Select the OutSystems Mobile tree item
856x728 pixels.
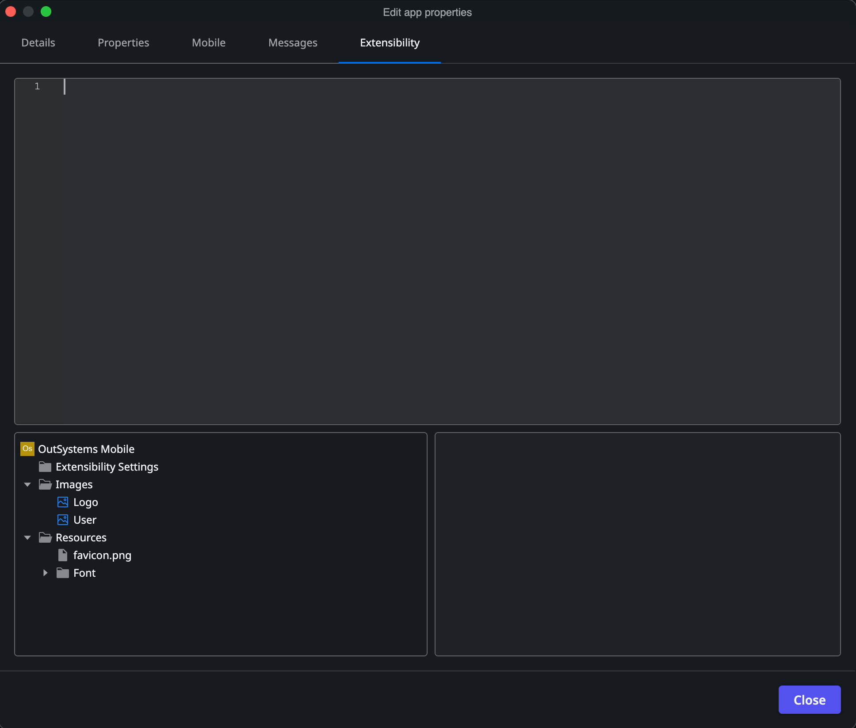tap(86, 448)
